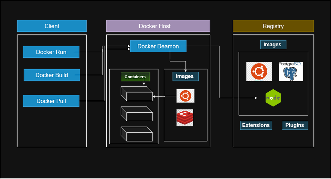Click the Images label inside Docker Host
The width and height of the screenshot is (331, 179).
[x=186, y=76]
